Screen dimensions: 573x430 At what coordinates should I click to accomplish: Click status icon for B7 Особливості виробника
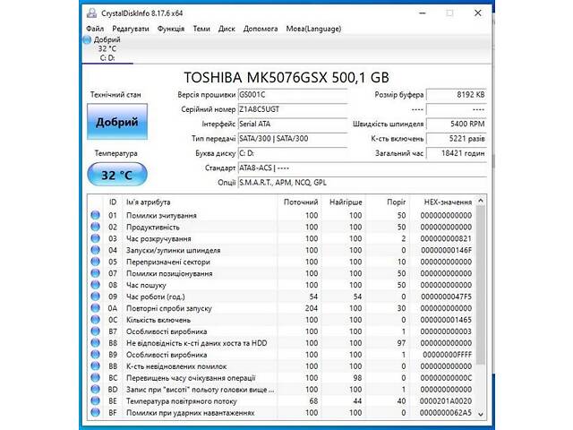point(96,331)
